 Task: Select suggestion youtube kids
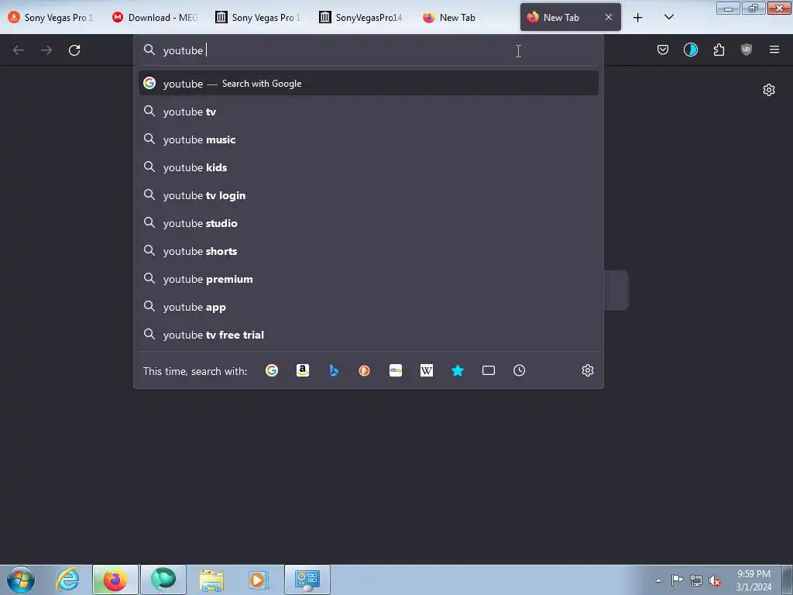[x=368, y=167]
